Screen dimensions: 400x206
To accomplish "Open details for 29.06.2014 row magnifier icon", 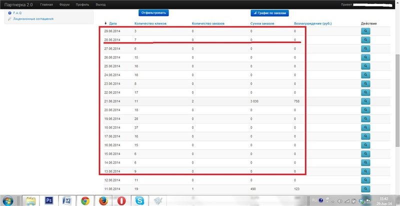I will 365,31.
